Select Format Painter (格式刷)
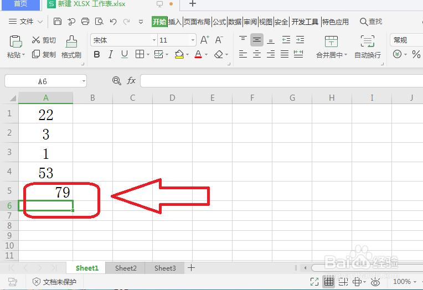The height and width of the screenshot is (290, 423). 71,47
